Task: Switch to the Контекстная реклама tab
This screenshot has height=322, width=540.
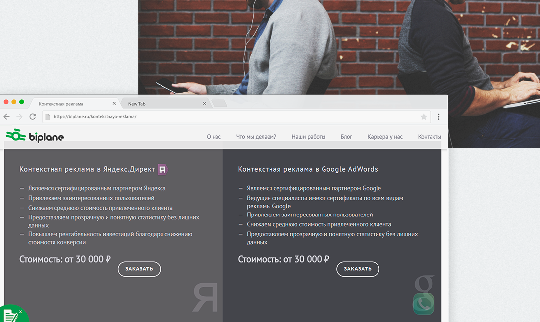Action: (74, 104)
